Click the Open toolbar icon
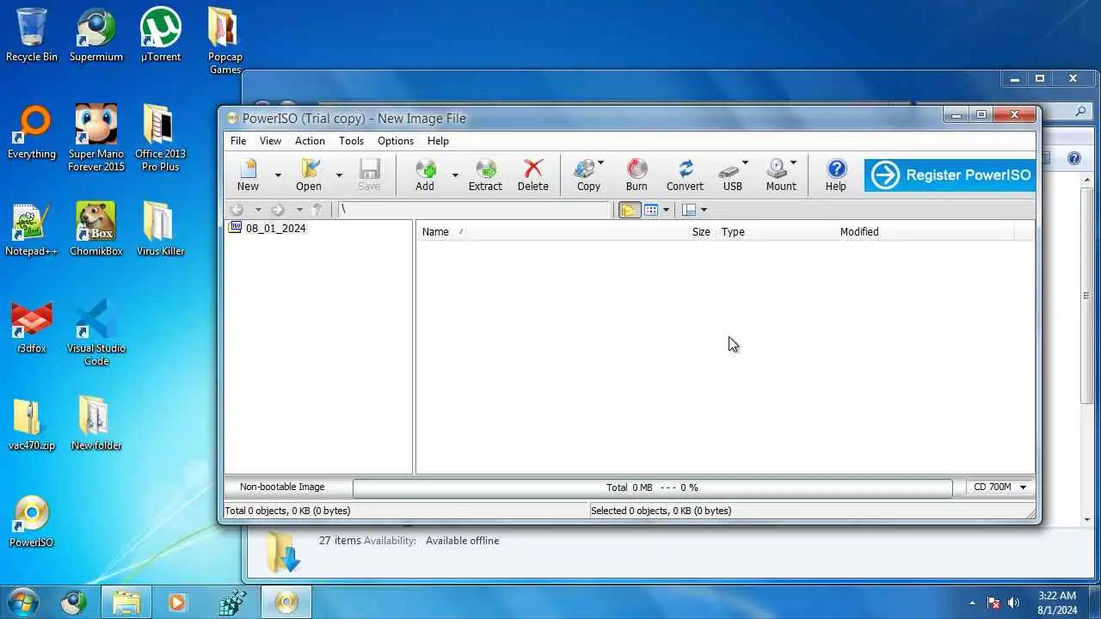 [x=309, y=175]
